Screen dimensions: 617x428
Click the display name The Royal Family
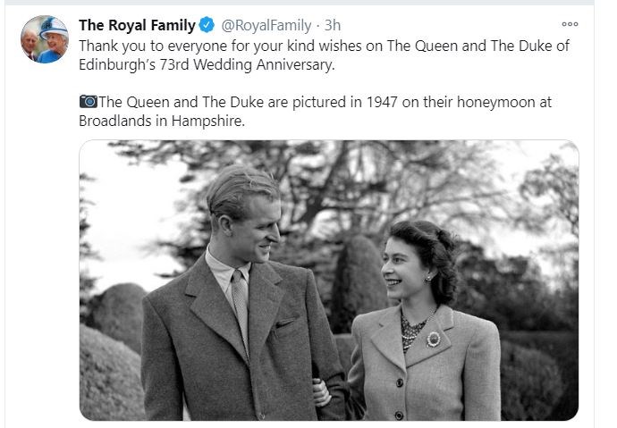pyautogui.click(x=136, y=25)
